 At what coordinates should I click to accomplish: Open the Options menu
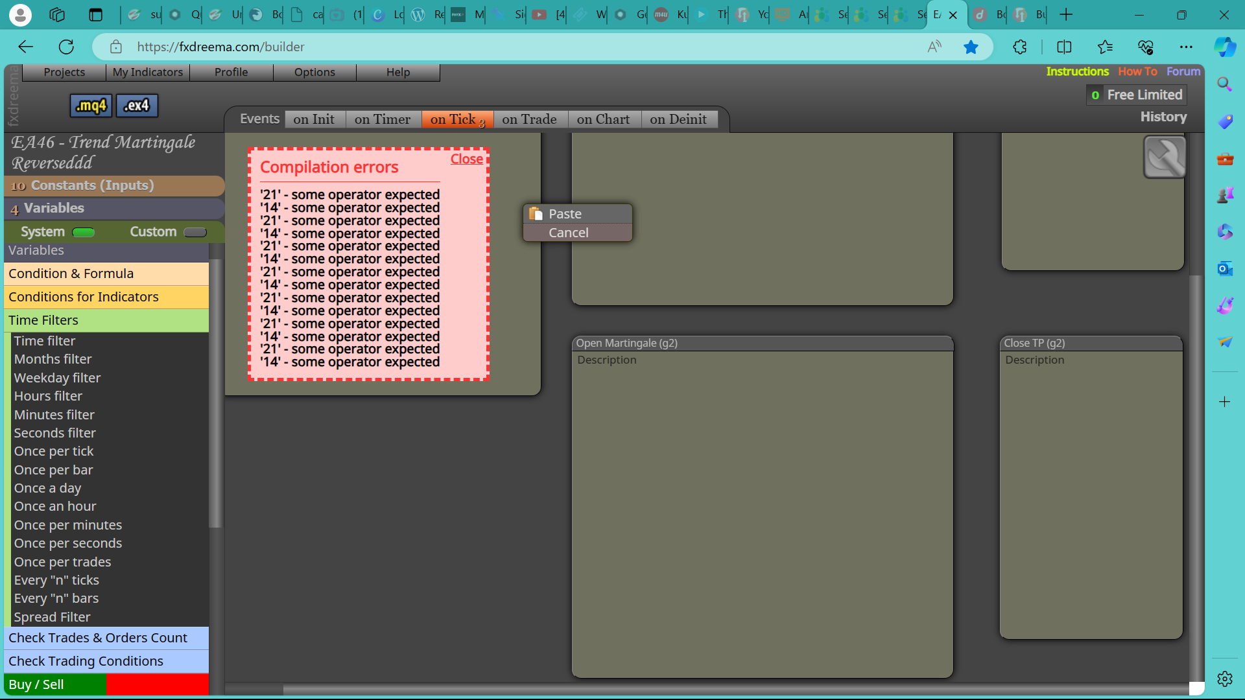pyautogui.click(x=314, y=72)
